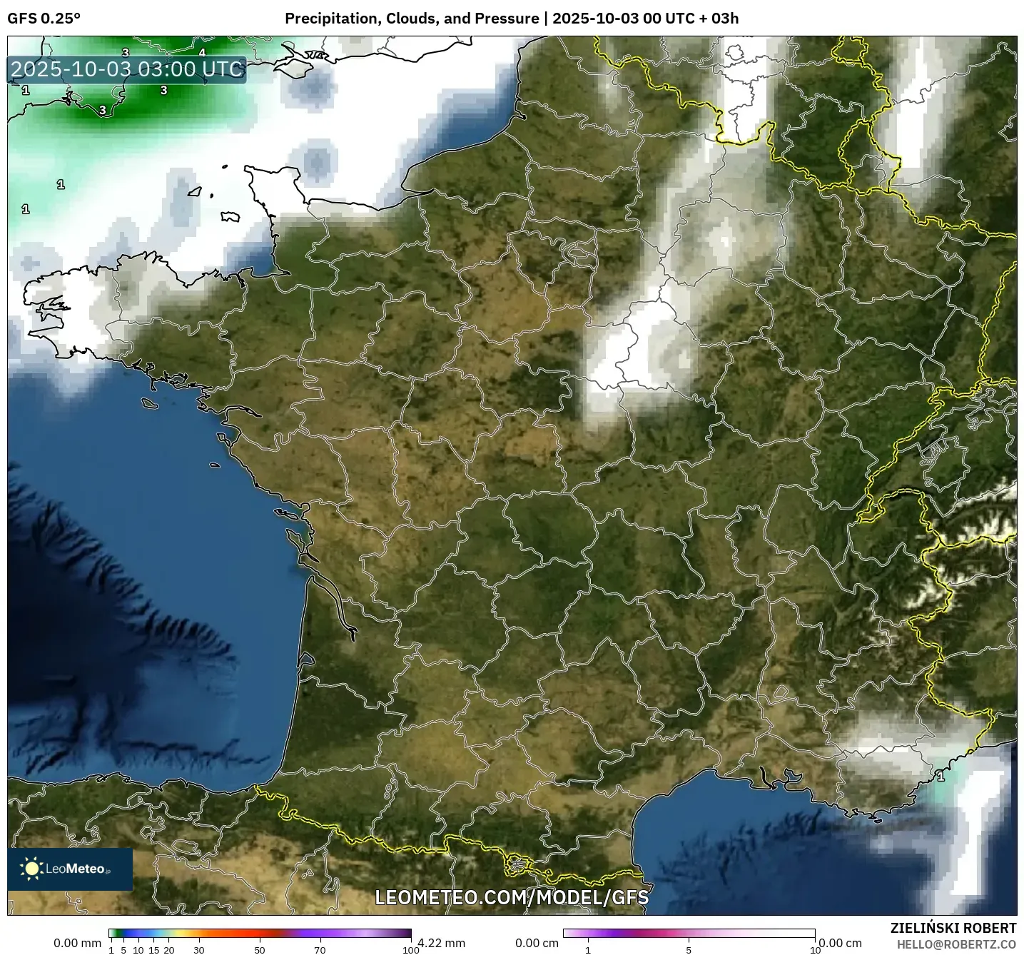Click the HELLO@ROBERTZ.CO email address
Screen dimensions: 1024x955
click(x=956, y=944)
